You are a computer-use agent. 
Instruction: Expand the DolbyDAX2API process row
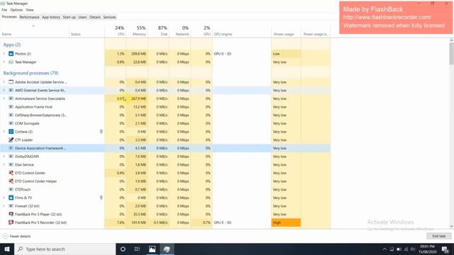pyautogui.click(x=4, y=157)
